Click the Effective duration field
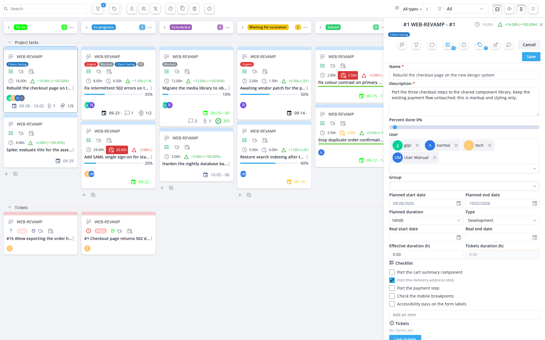Image resolution: width=545 pixels, height=340 pixels. (426, 254)
